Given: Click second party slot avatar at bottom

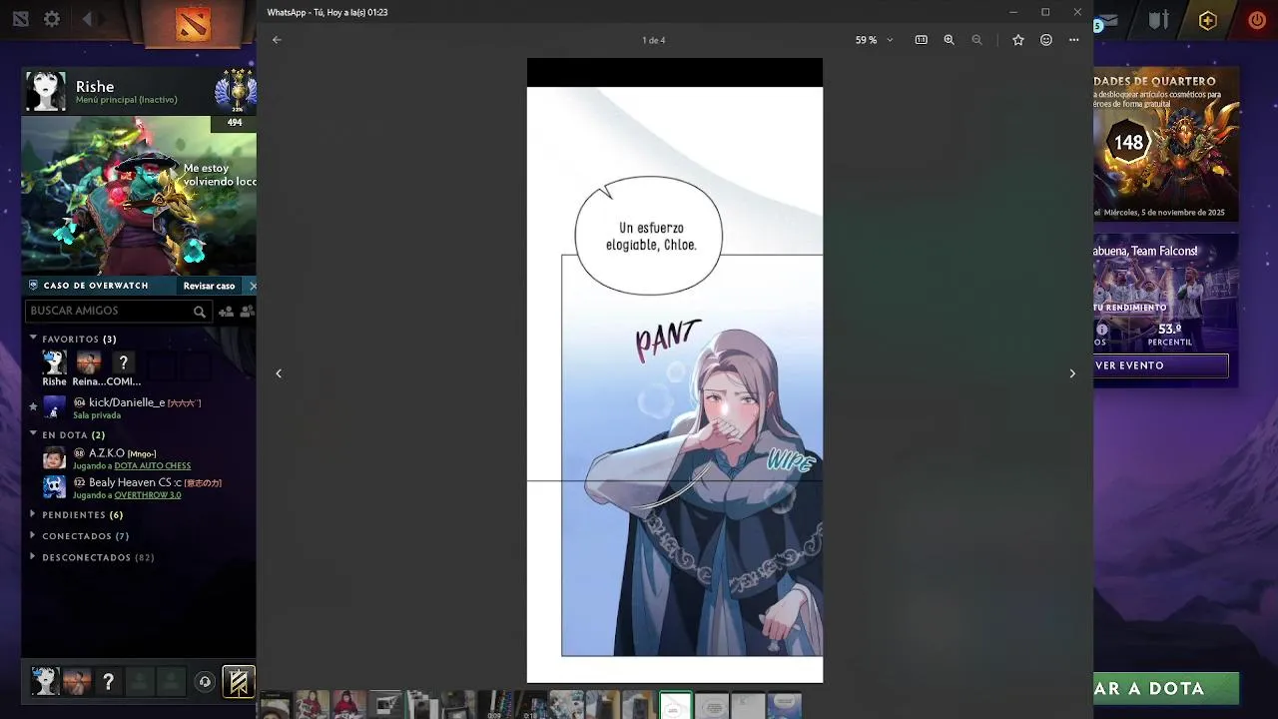Looking at the screenshot, I should click(x=77, y=681).
